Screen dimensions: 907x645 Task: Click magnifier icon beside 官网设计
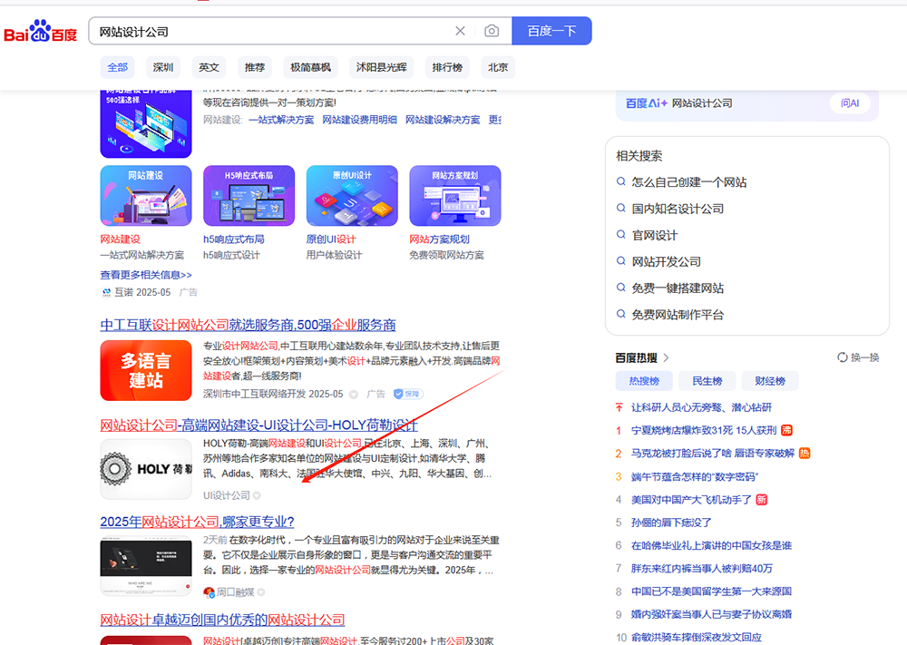(621, 235)
